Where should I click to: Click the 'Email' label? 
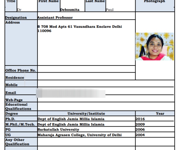coord(11,93)
